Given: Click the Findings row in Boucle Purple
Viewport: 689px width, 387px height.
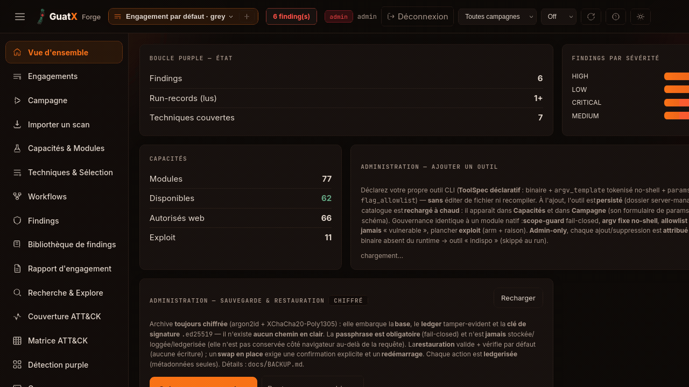Looking at the screenshot, I should (x=346, y=78).
